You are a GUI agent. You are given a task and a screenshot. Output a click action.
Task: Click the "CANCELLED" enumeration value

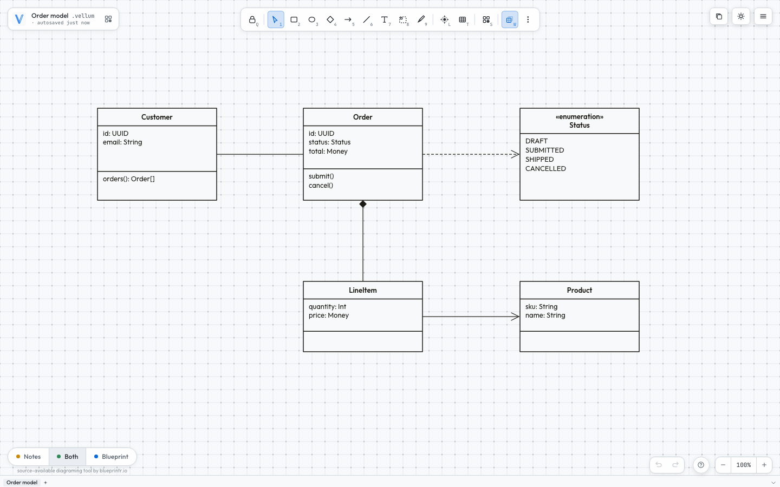tap(545, 169)
